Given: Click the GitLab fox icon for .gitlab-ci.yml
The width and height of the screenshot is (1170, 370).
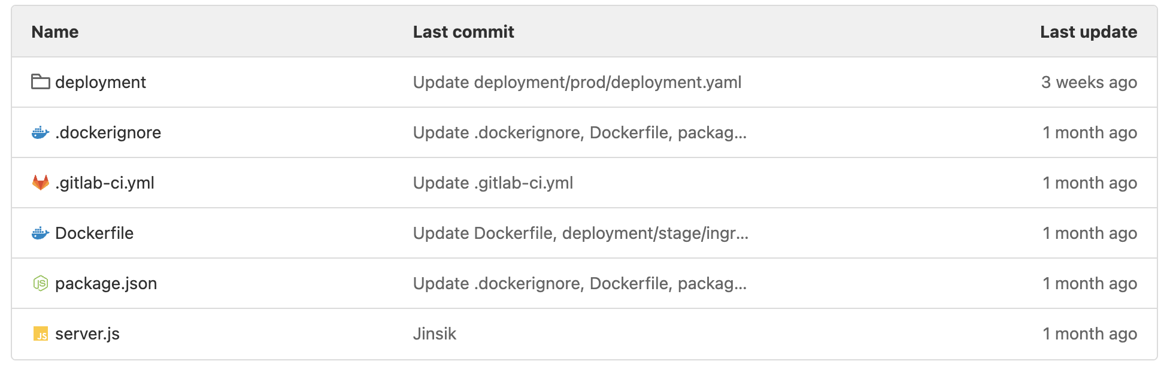Looking at the screenshot, I should [x=40, y=183].
